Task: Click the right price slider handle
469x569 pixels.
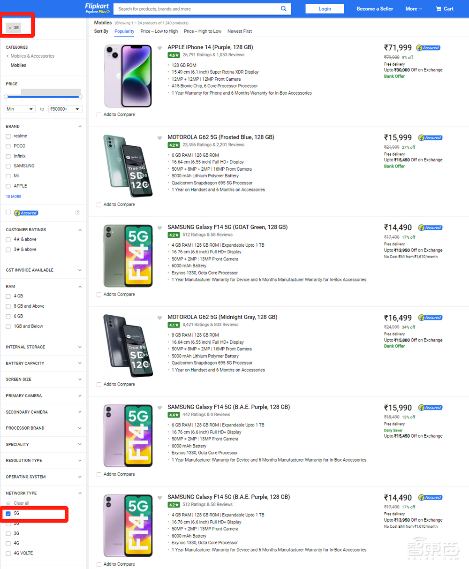Action: (x=80, y=97)
